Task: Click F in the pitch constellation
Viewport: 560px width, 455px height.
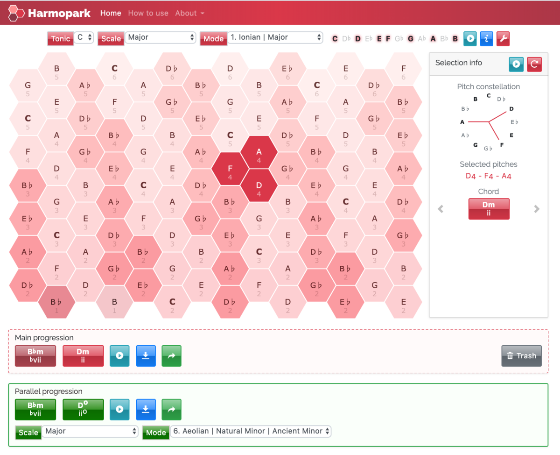Action: click(x=502, y=145)
